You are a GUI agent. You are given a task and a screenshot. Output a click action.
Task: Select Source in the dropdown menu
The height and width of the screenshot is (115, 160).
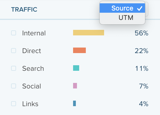click(x=122, y=8)
